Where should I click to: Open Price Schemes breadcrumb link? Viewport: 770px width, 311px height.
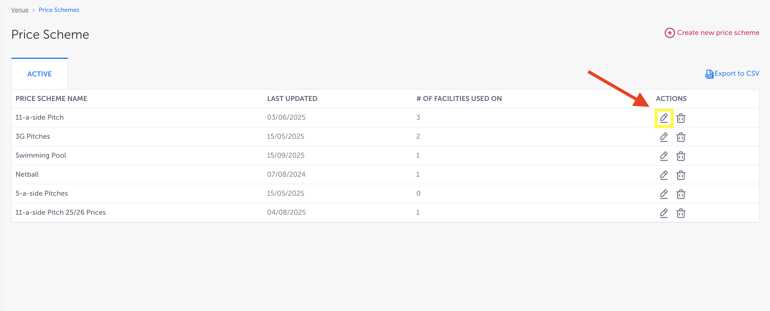point(59,10)
